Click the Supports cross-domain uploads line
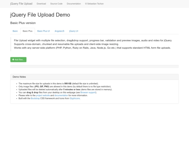The width and height of the screenshot is (189, 142). [x=66, y=44]
